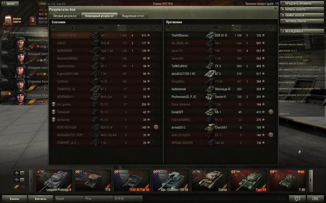Open the chat window icon at bottom right

(x=297, y=199)
